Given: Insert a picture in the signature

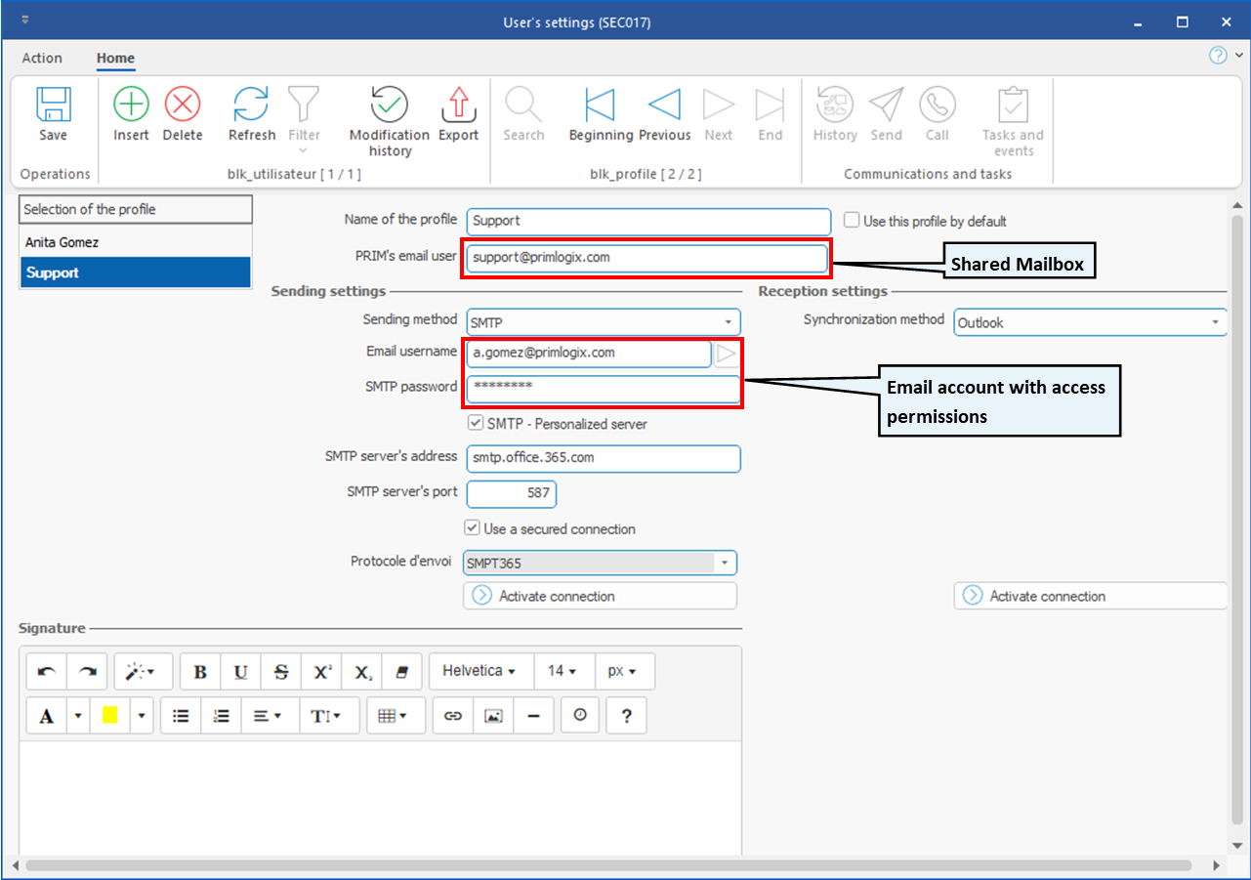Looking at the screenshot, I should click(x=494, y=716).
